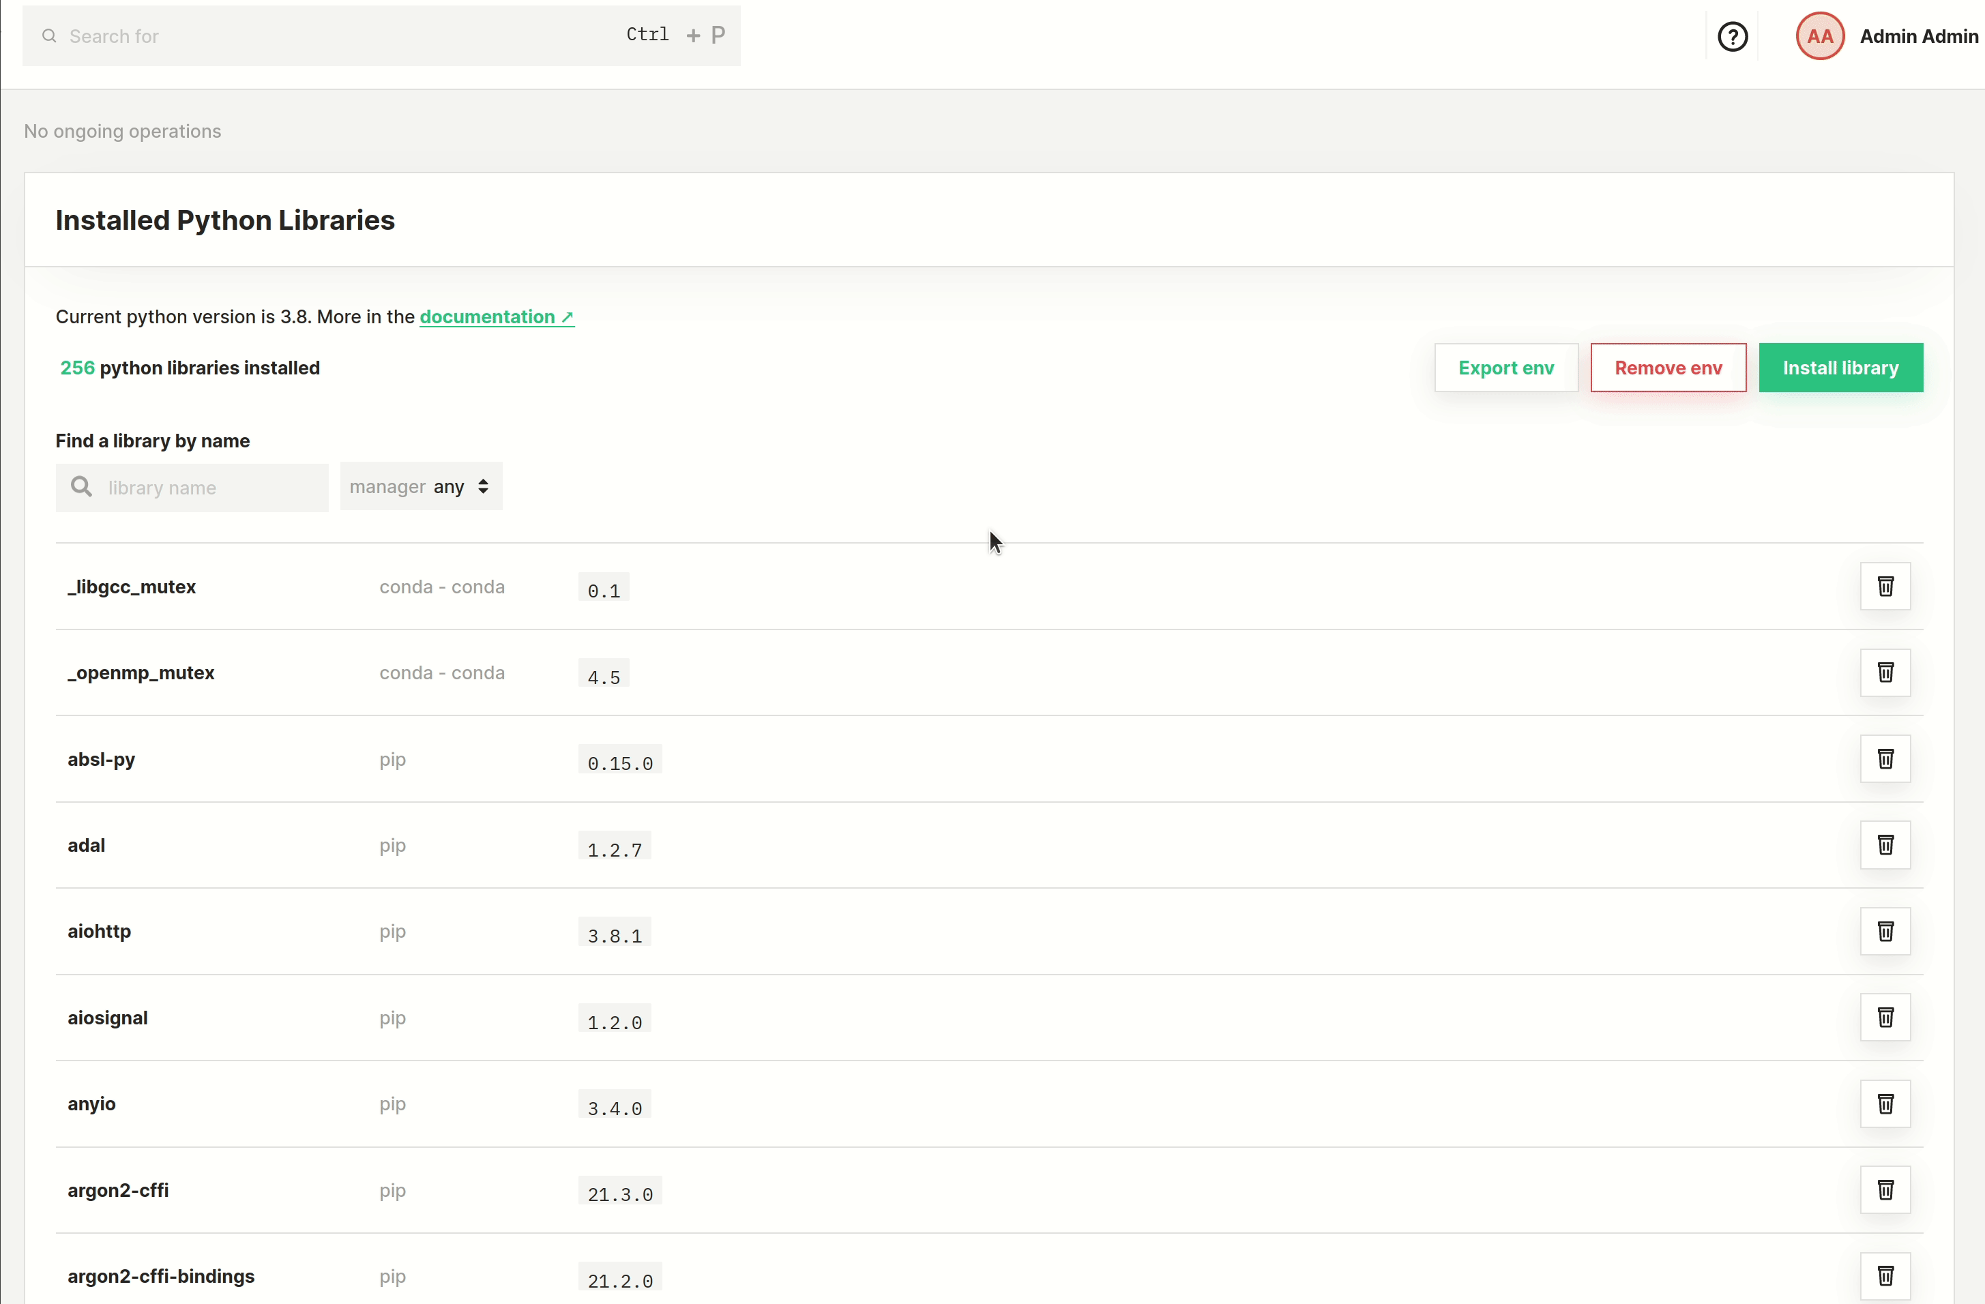Delete argon2-cffi-bindings library
Screen dimensions: 1985x1304
coord(1885,1275)
